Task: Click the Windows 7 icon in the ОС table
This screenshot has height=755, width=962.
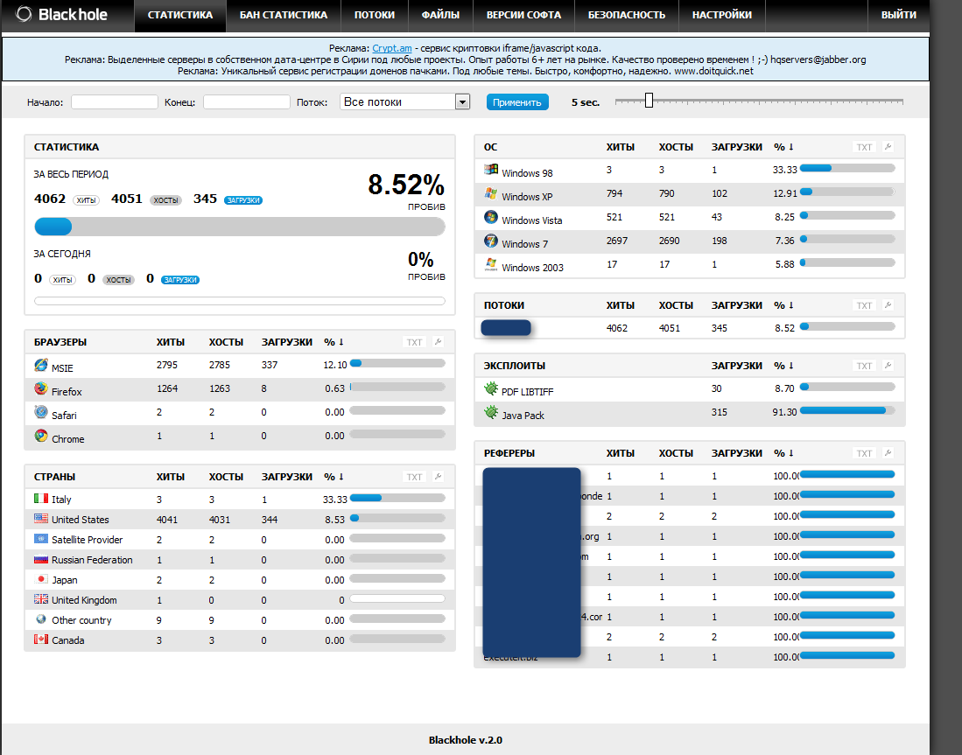Action: (x=491, y=241)
